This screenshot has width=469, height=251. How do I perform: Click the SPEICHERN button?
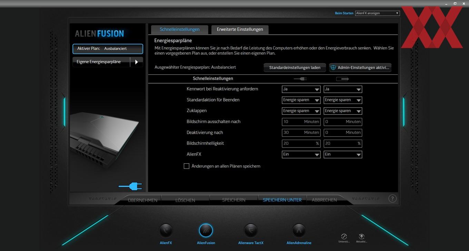pos(234,200)
